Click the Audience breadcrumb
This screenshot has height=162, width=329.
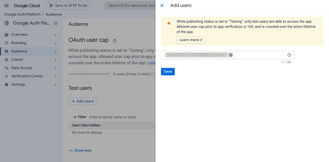click(x=54, y=14)
